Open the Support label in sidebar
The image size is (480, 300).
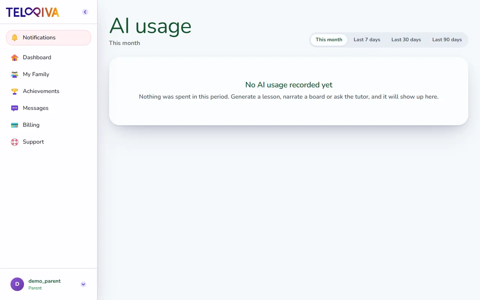tap(33, 142)
